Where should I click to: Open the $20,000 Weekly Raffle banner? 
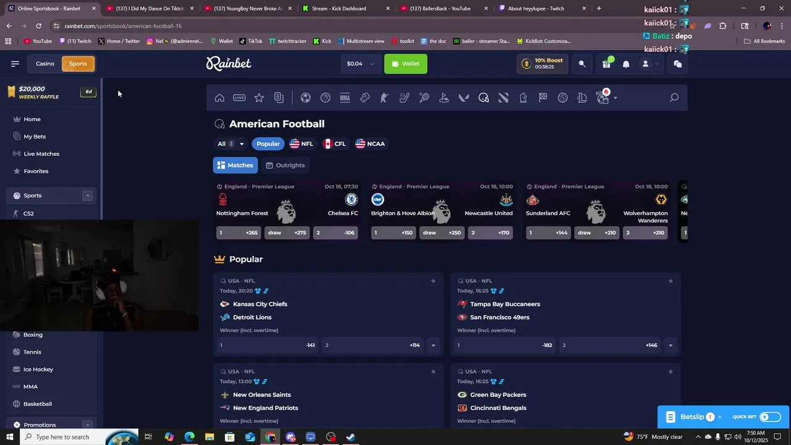click(x=52, y=92)
